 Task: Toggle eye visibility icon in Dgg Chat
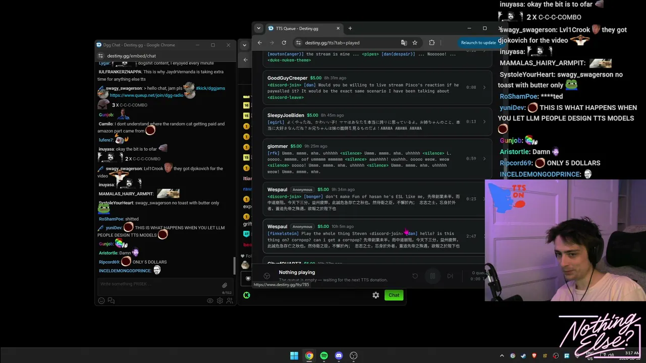pyautogui.click(x=210, y=300)
